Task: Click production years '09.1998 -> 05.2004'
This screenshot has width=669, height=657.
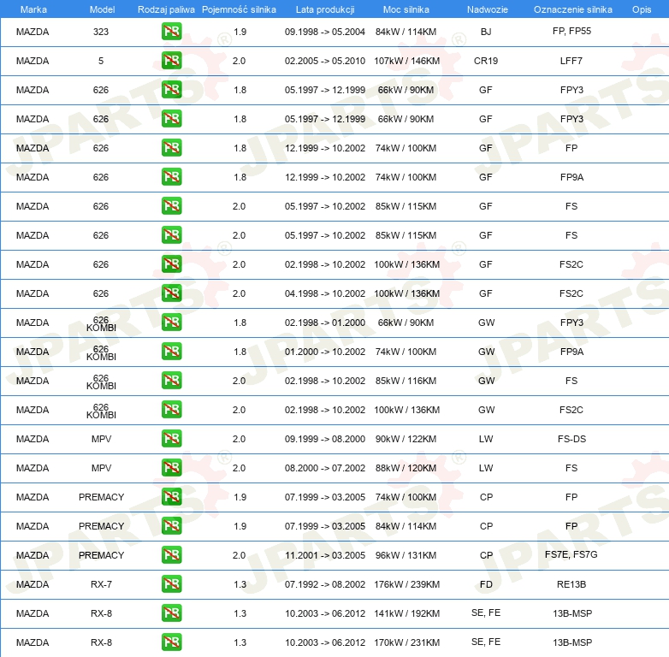Action: [325, 32]
